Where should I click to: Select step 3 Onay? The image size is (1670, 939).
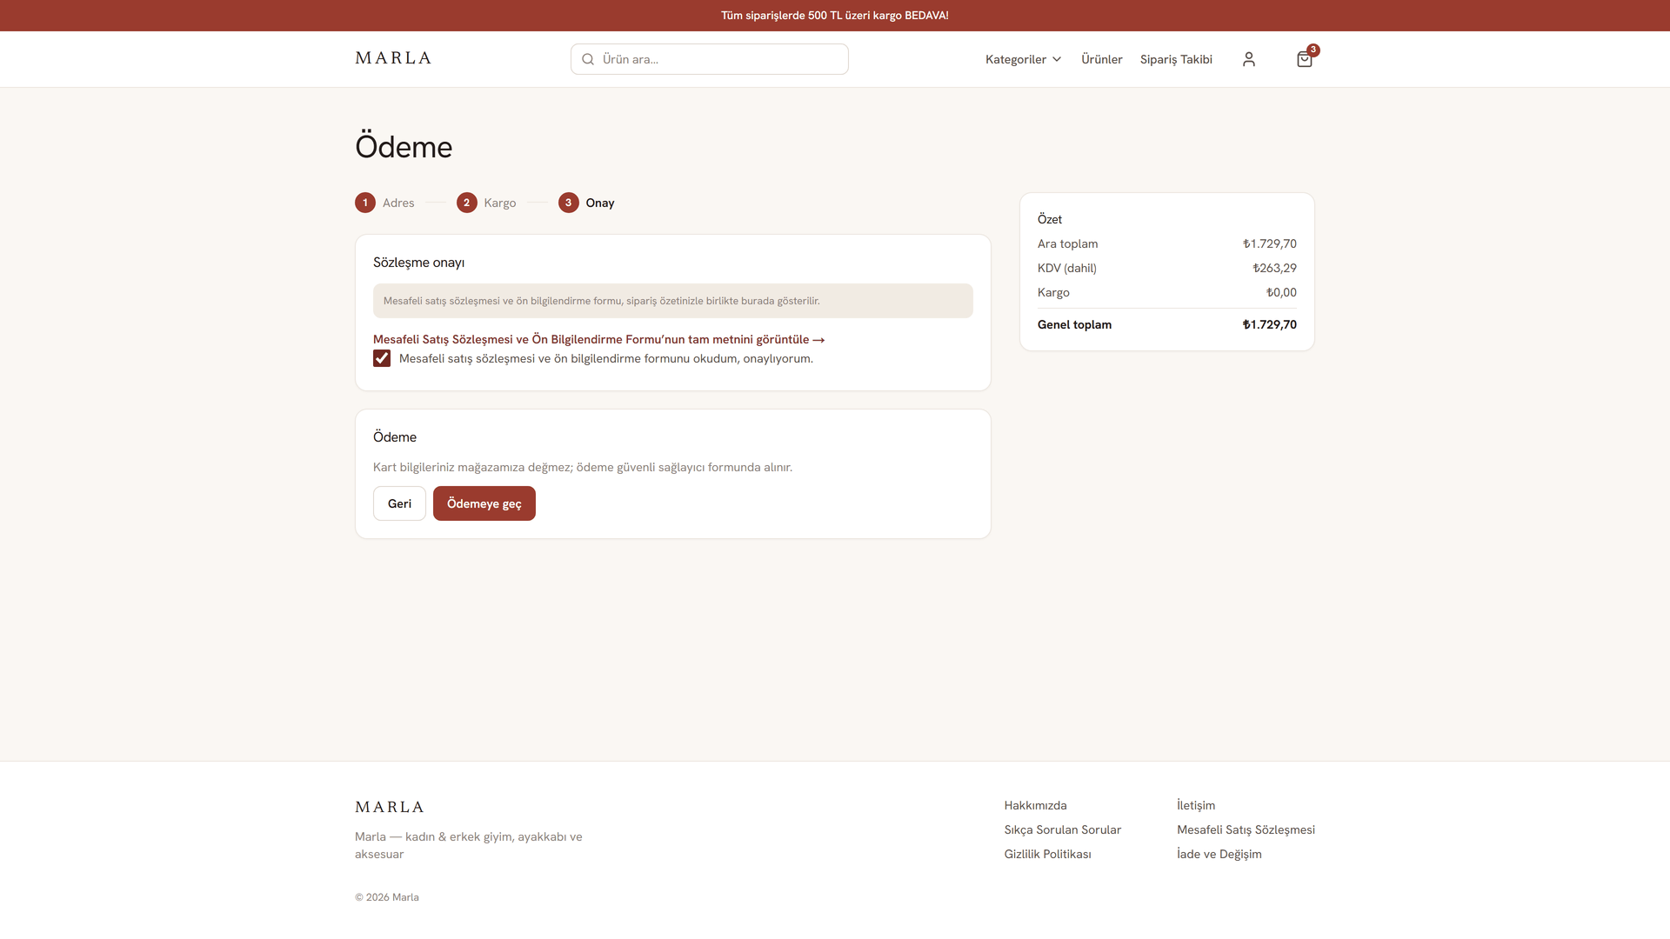[586, 203]
